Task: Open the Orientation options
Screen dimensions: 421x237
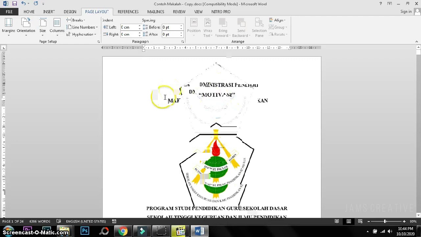Action: (x=26, y=27)
